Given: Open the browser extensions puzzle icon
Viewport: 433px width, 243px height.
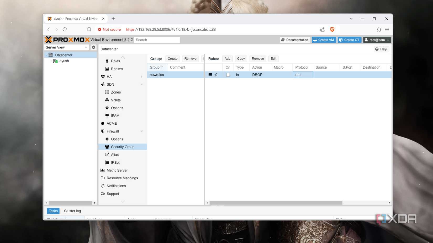Looking at the screenshot, I should [379, 29].
